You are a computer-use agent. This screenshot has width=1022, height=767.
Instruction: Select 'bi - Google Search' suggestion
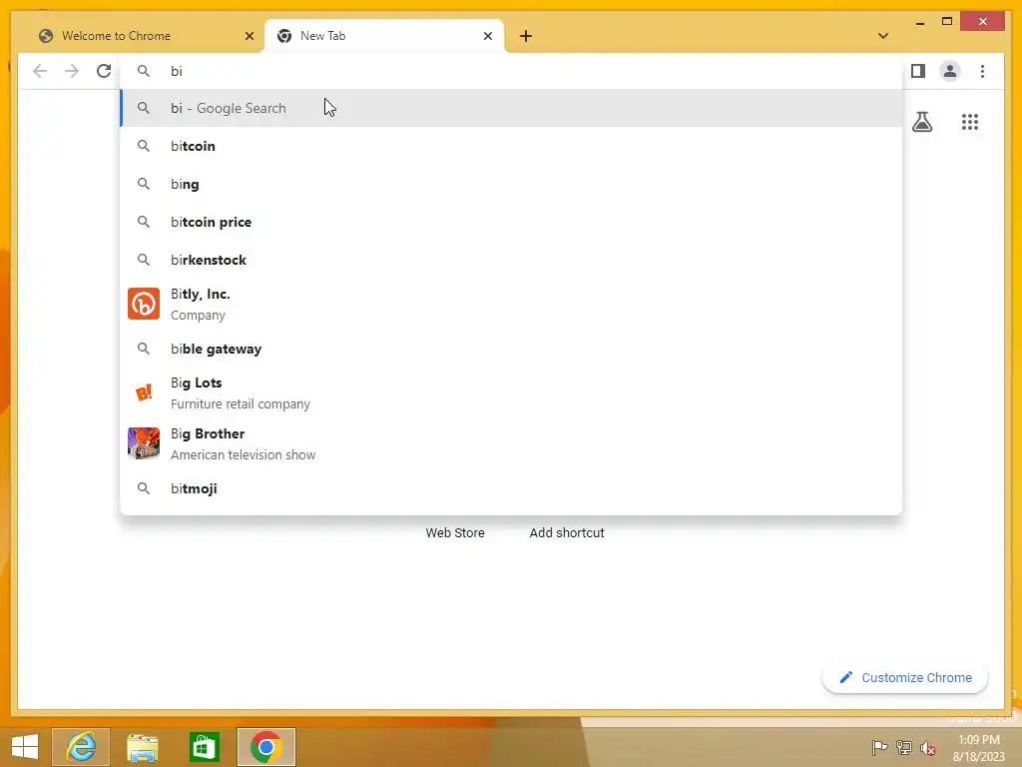(x=512, y=108)
